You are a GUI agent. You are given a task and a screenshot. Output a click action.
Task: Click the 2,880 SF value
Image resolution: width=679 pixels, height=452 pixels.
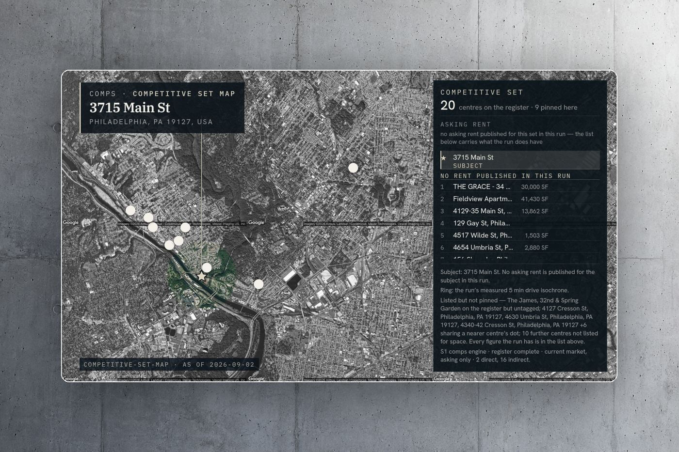point(536,248)
